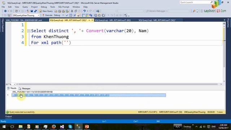Screen dimensions: 231x130
Task: Click the navigate backward icon
Action: tap(5, 11)
